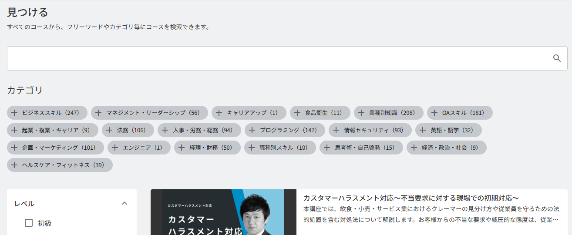572x235 pixels.
Task: Click the カスタマーハラスメント course thumbnail
Action: point(223,212)
